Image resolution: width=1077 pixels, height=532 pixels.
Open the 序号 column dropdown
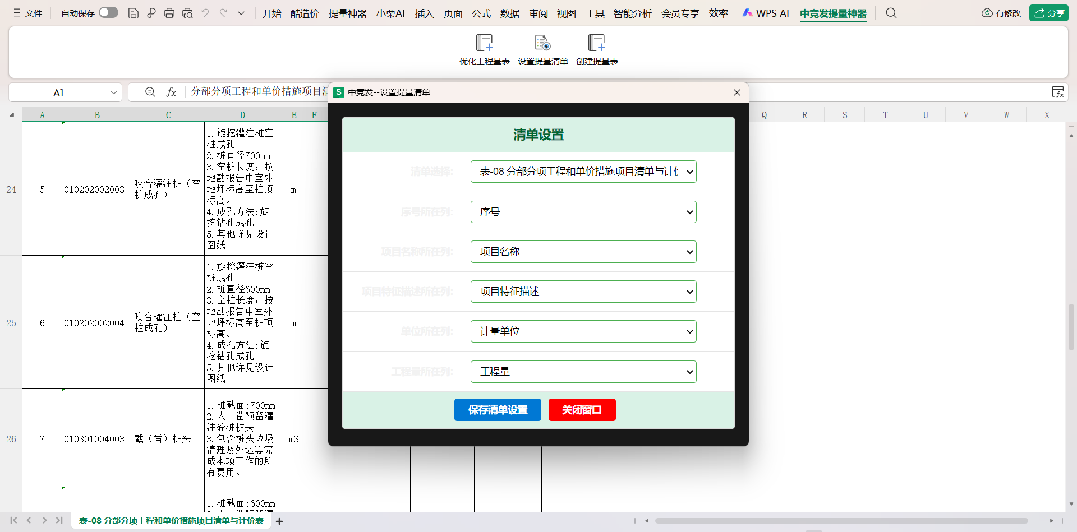coord(583,212)
